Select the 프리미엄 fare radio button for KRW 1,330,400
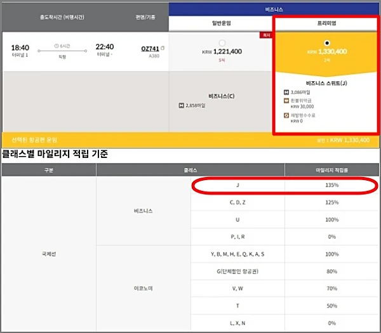Viewport: 381px width, 333px height. (327, 43)
